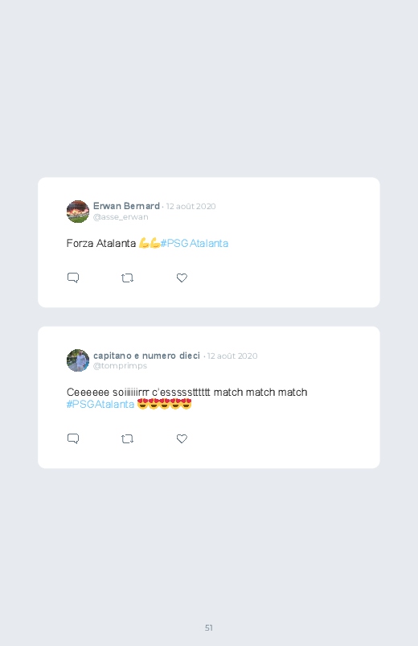Open the @asse_erwan handle
This screenshot has width=418, height=646.
coord(121,217)
